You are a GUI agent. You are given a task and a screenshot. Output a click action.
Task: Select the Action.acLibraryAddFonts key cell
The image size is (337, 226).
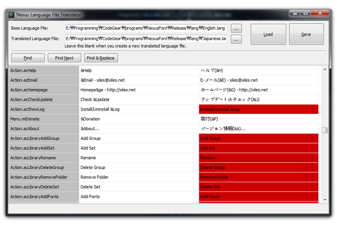(44, 196)
